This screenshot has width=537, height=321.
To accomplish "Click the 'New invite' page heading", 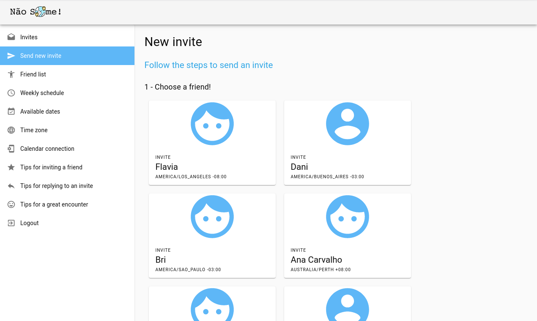I will coord(173,42).
